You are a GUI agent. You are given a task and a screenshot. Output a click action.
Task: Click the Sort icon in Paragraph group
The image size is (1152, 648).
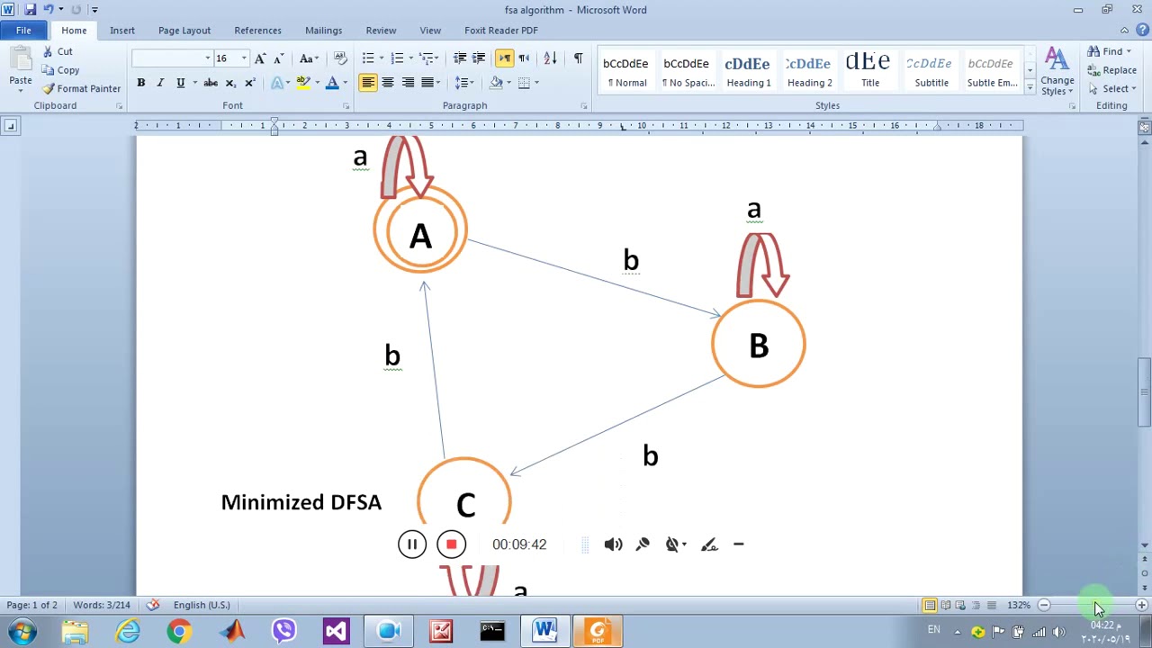(550, 58)
